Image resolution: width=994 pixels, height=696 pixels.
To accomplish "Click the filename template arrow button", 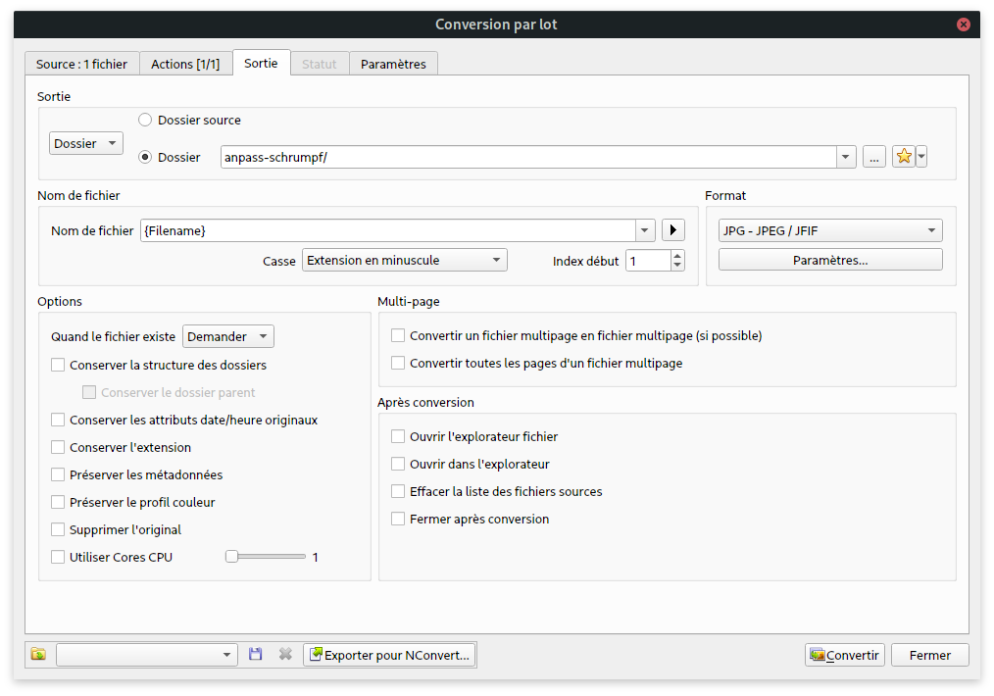I will [672, 230].
